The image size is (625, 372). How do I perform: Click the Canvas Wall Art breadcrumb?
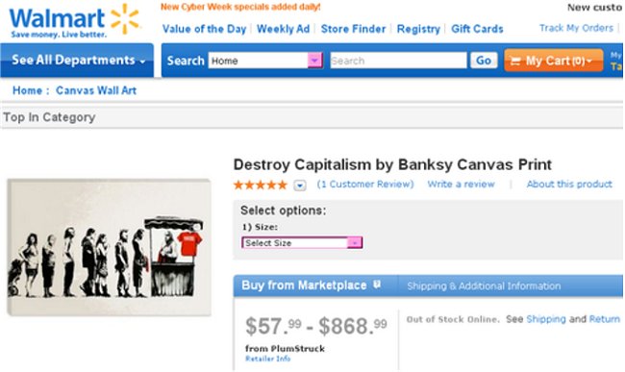96,90
